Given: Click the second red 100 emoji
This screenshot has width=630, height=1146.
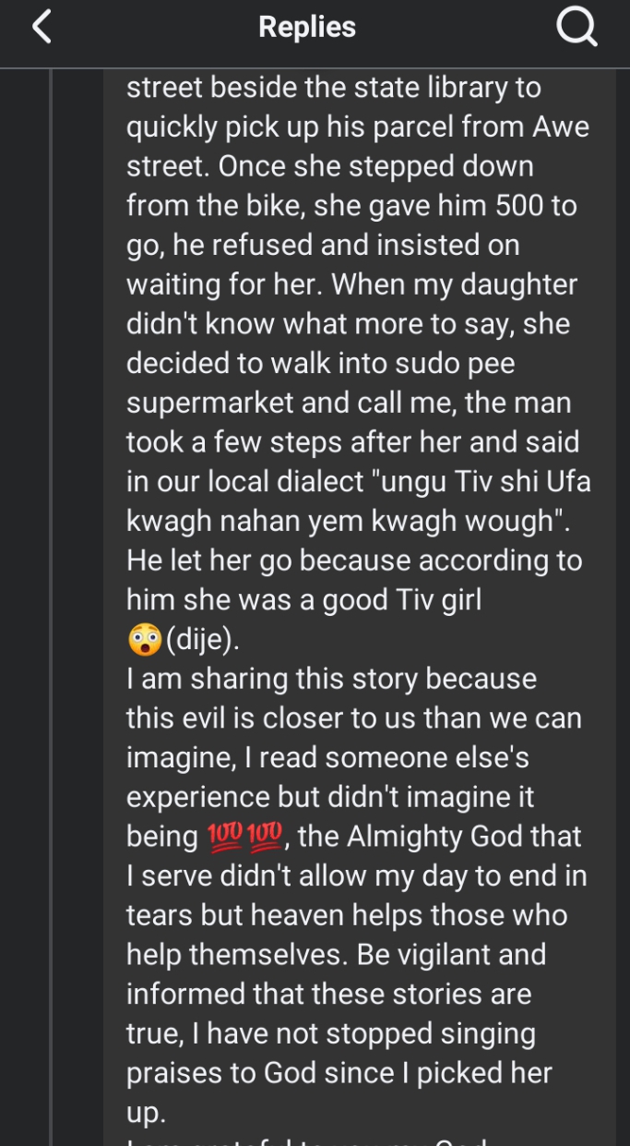Looking at the screenshot, I should tap(266, 837).
